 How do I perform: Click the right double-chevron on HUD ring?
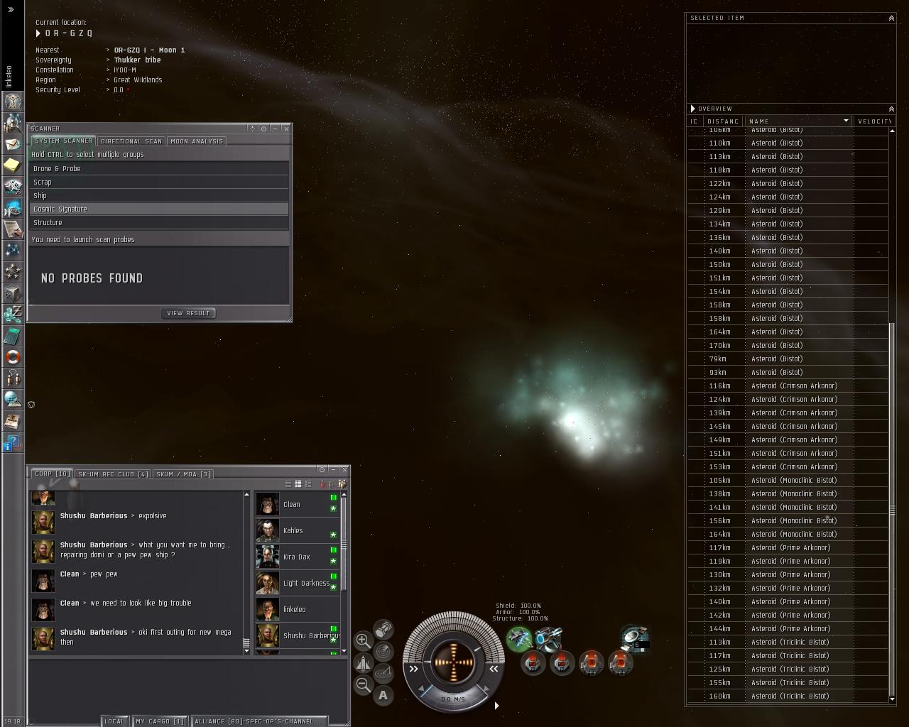pos(494,668)
